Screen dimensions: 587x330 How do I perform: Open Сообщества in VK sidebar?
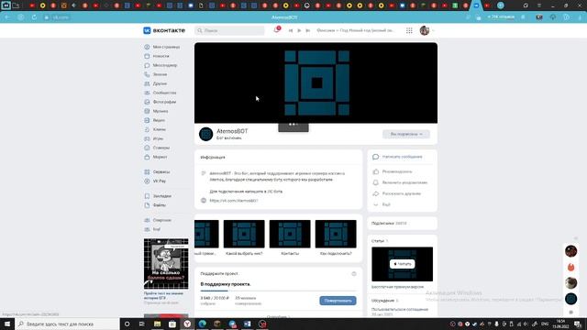[x=161, y=93]
